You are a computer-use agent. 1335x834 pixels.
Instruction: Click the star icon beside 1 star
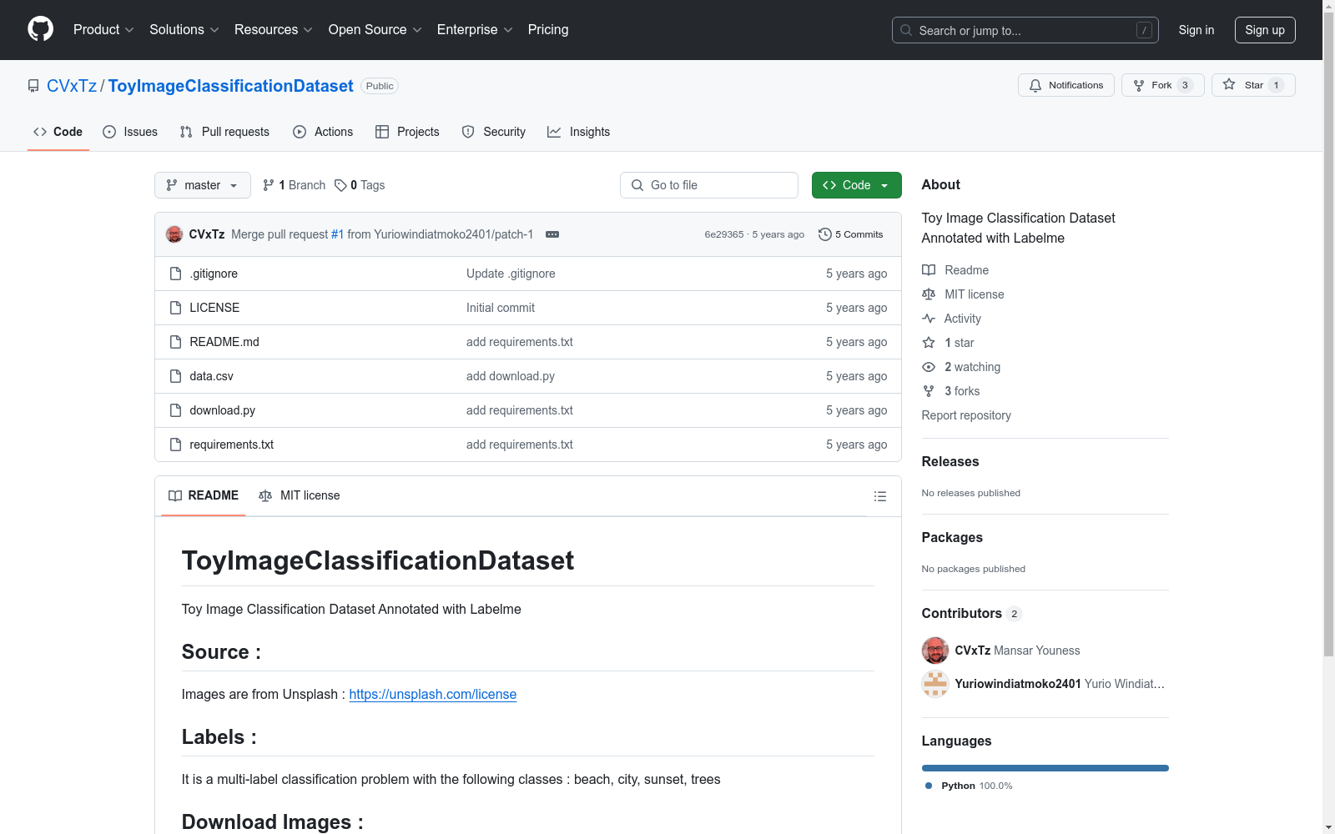(x=929, y=343)
